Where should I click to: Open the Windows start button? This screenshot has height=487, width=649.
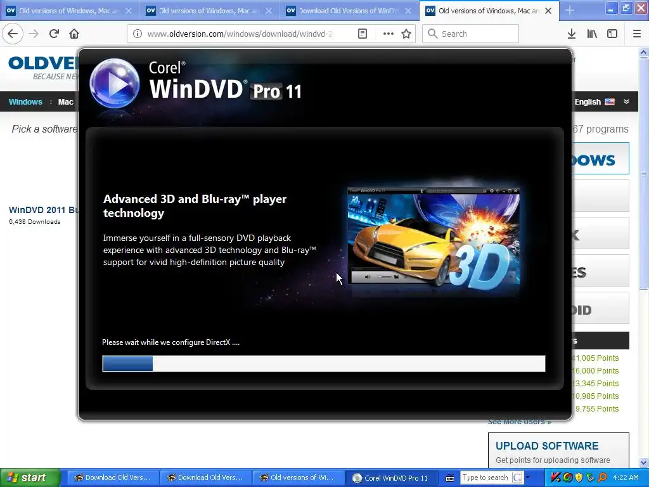30,477
